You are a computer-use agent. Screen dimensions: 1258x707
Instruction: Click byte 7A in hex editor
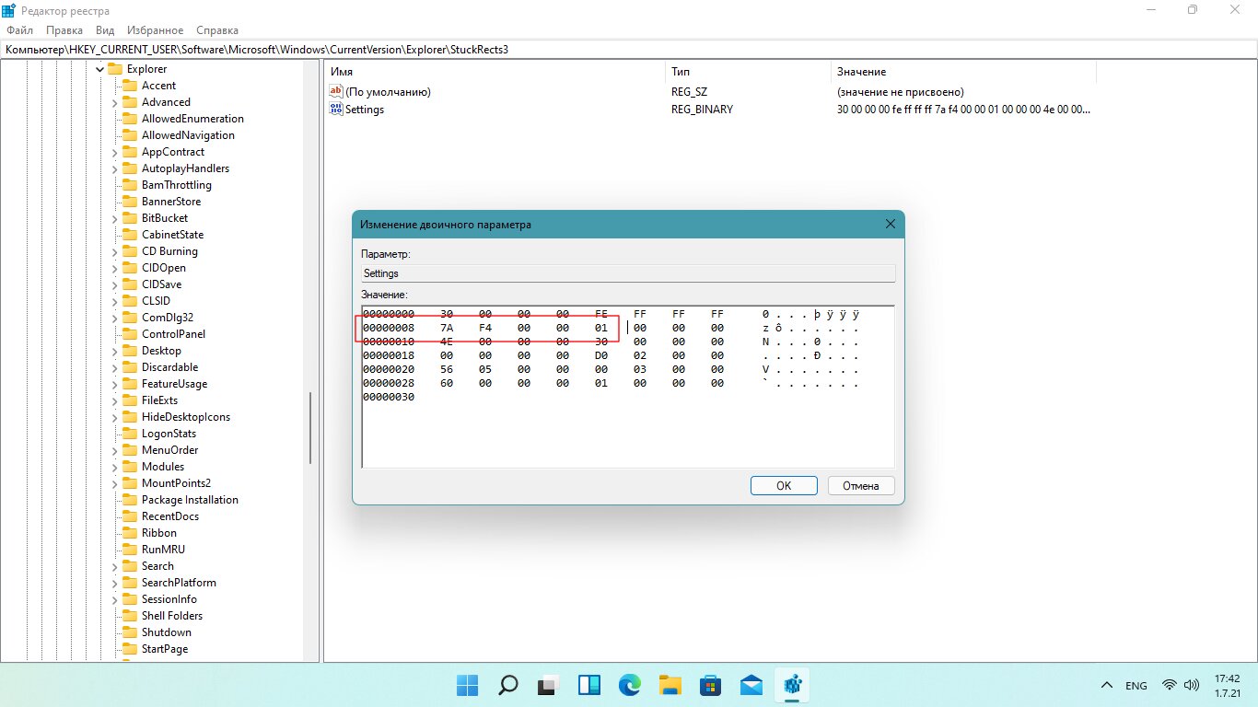447,328
